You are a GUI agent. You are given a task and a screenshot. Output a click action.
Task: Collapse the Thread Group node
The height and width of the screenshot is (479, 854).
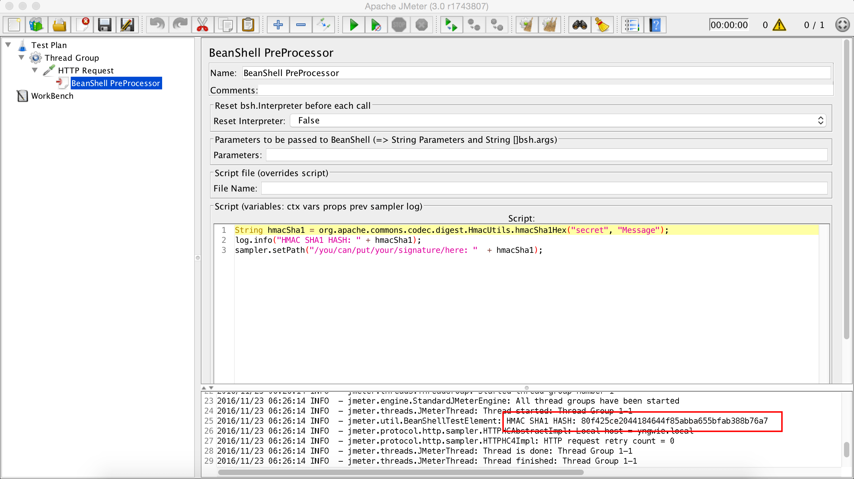click(x=21, y=57)
